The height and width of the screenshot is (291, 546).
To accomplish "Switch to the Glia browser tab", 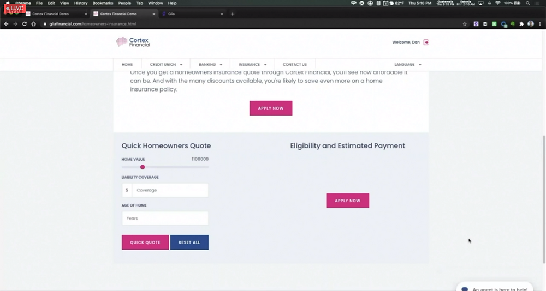I will point(192,14).
